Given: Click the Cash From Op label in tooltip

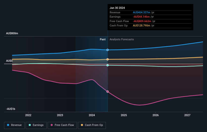Looking at the screenshot, I should click(119, 26).
